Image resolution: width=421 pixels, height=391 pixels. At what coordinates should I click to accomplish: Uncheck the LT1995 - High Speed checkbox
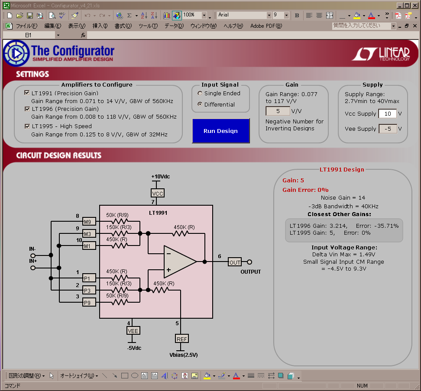[27, 126]
